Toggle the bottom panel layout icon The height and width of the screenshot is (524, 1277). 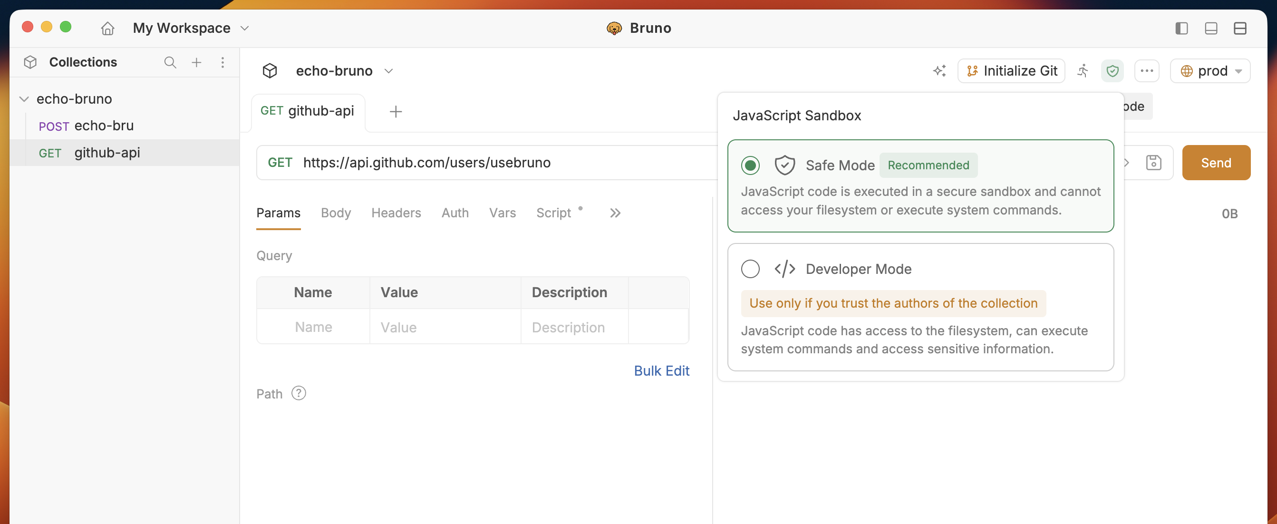[x=1210, y=28]
